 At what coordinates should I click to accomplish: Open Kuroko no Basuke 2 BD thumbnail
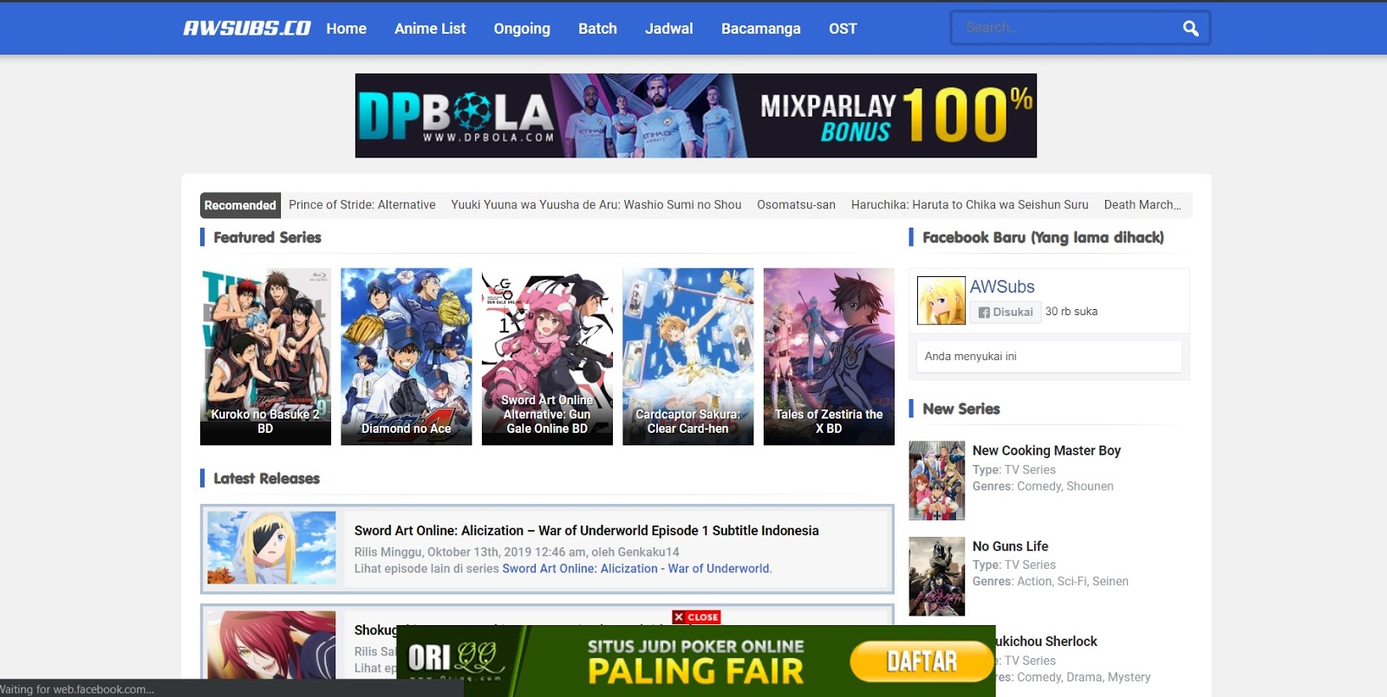click(x=265, y=357)
